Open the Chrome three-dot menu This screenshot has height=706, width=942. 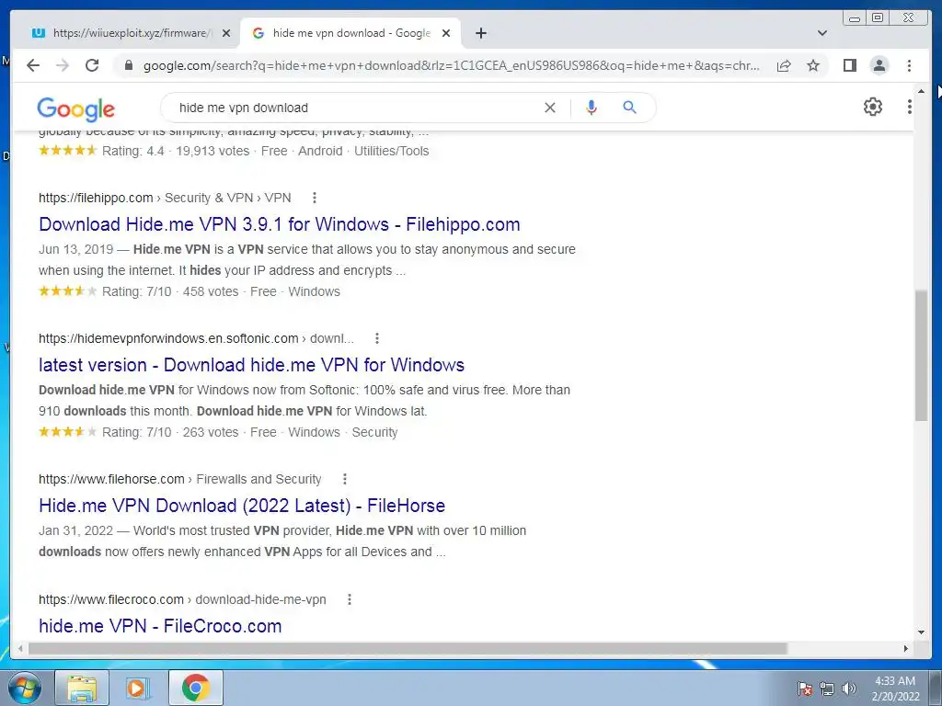pos(909,65)
